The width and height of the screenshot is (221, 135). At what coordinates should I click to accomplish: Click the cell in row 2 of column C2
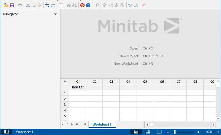point(94,99)
